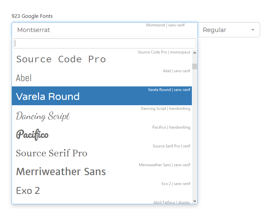Click the scrollbar down arrow icon
273x218 pixels.
pos(195,201)
